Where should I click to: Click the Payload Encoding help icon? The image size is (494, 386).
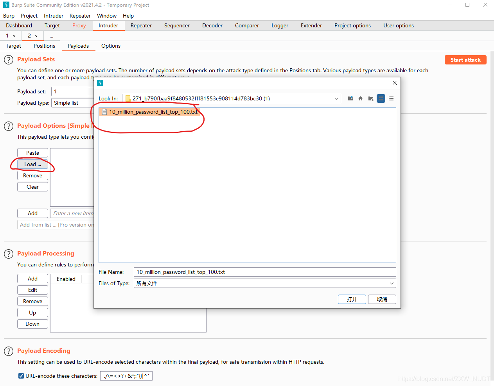8,351
